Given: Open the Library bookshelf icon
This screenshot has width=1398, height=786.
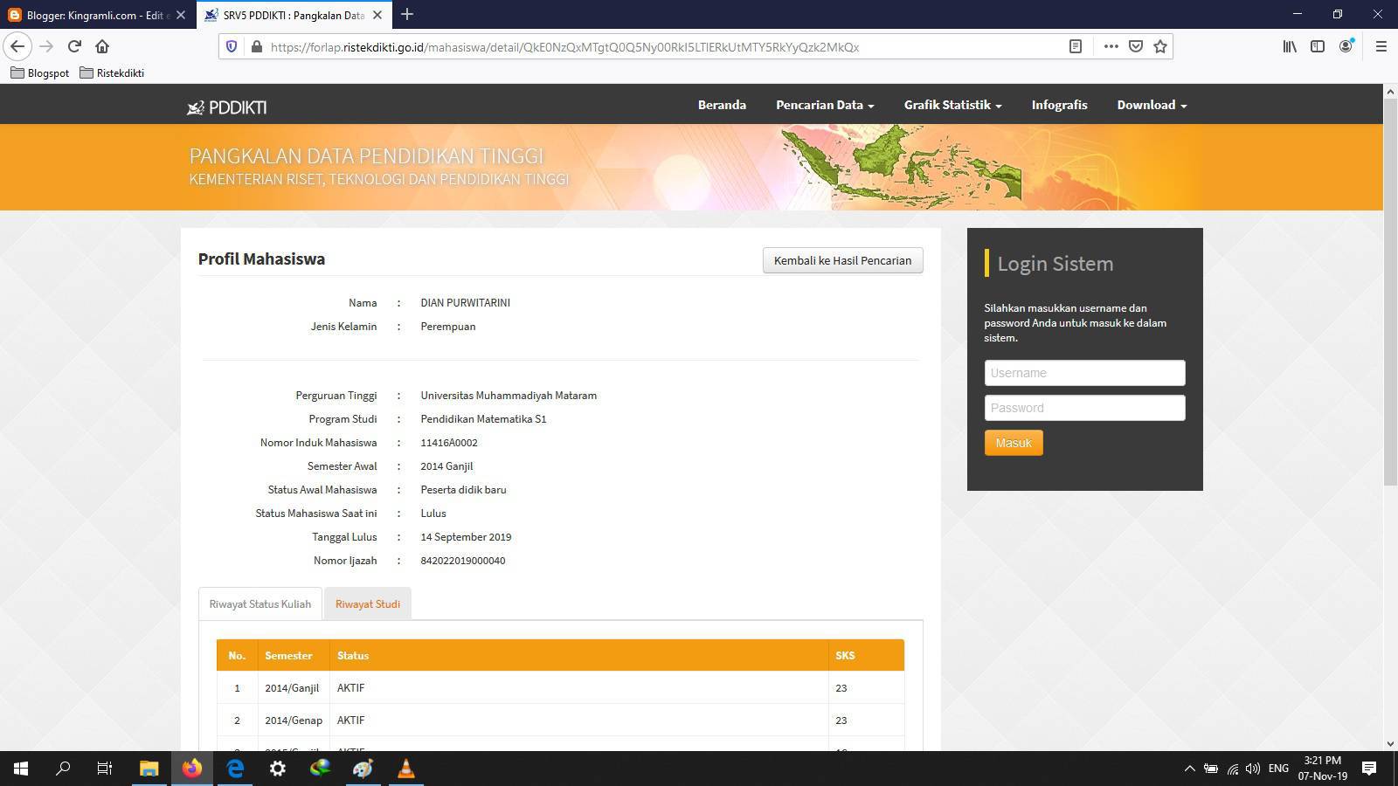Looking at the screenshot, I should click(1290, 46).
